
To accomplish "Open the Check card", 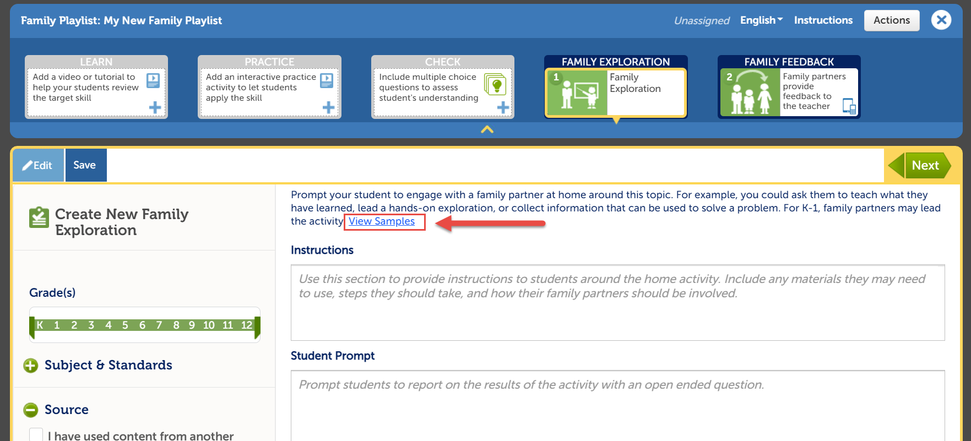I will point(443,86).
